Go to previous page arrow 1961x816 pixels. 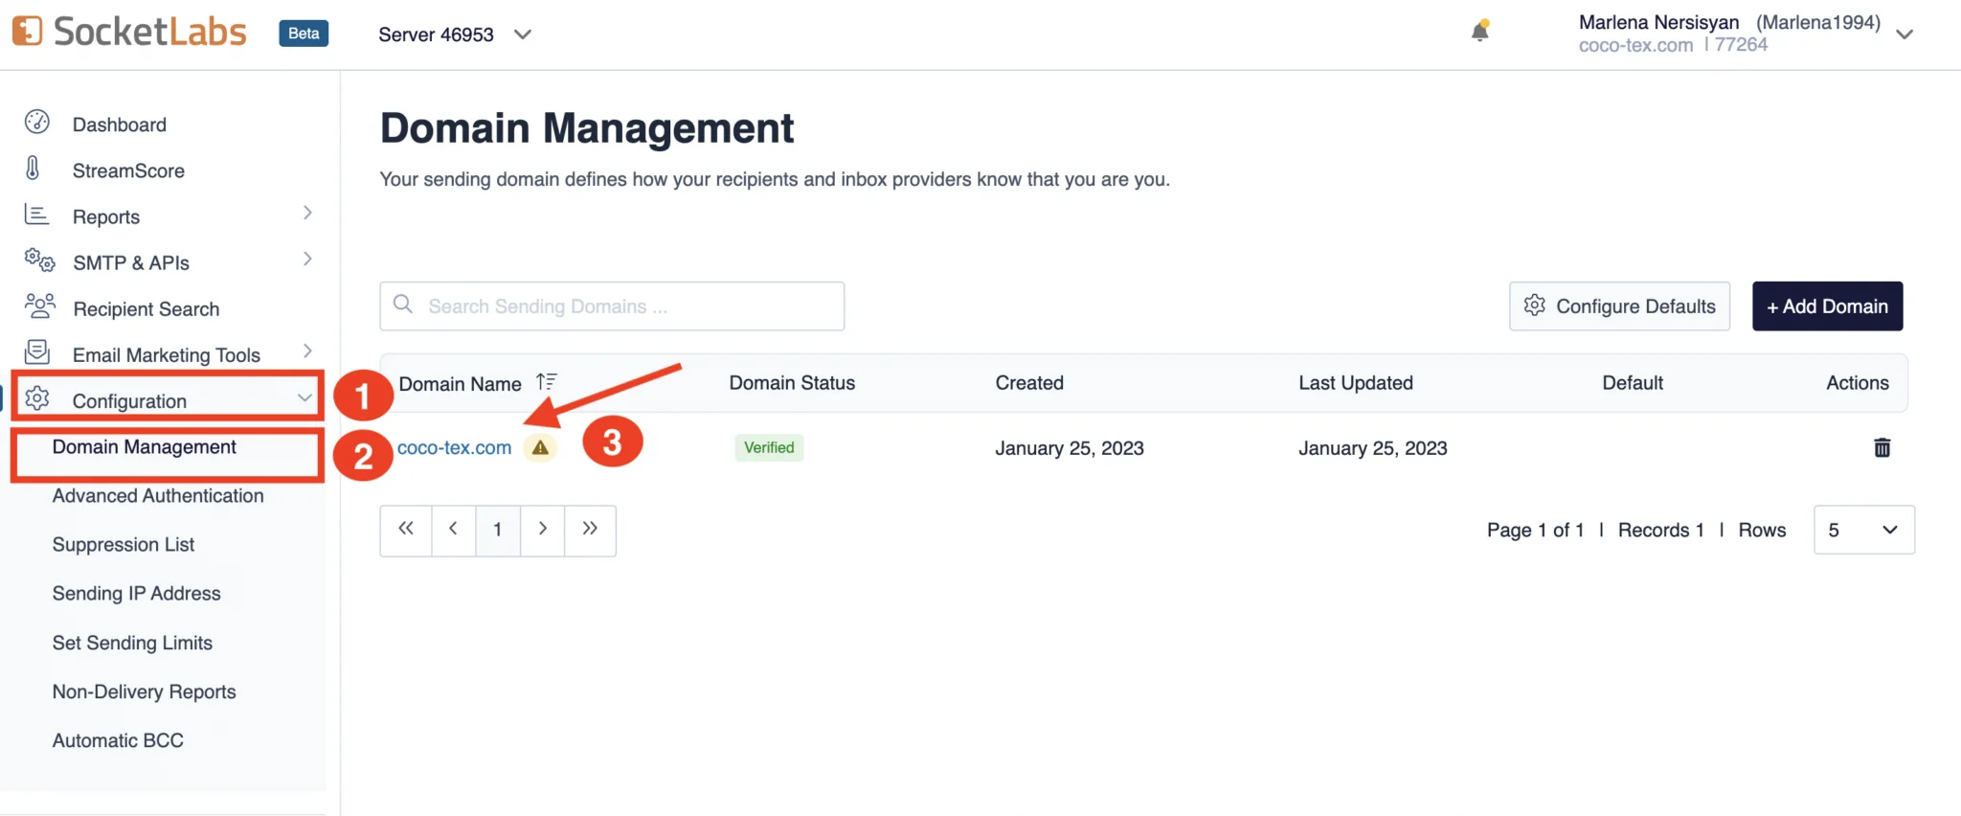pos(453,529)
